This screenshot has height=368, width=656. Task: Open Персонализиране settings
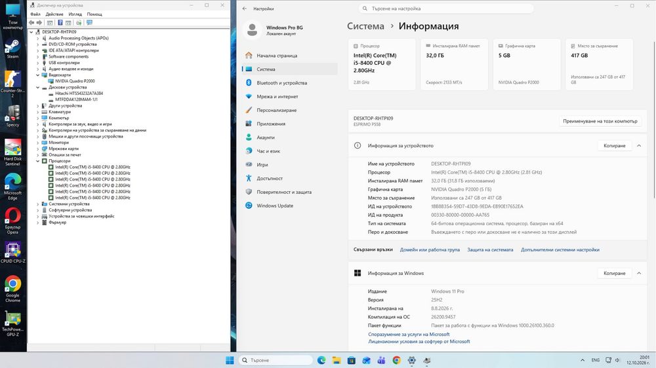pos(289,110)
